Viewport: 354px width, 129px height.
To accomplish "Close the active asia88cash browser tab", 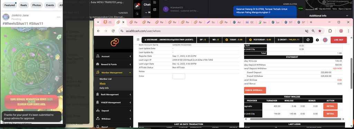I will (x=123, y=22).
